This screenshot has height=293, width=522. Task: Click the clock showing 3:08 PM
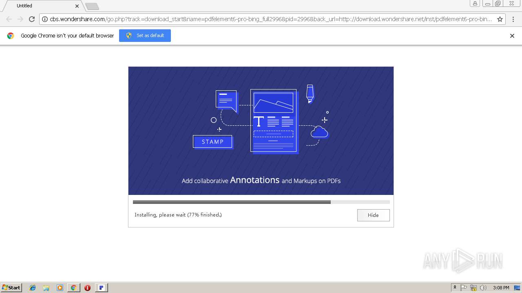[x=501, y=288]
